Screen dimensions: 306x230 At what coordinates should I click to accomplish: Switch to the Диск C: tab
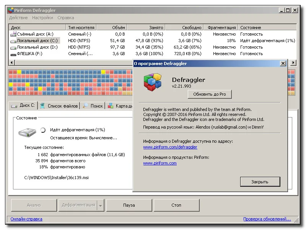tap(23, 106)
